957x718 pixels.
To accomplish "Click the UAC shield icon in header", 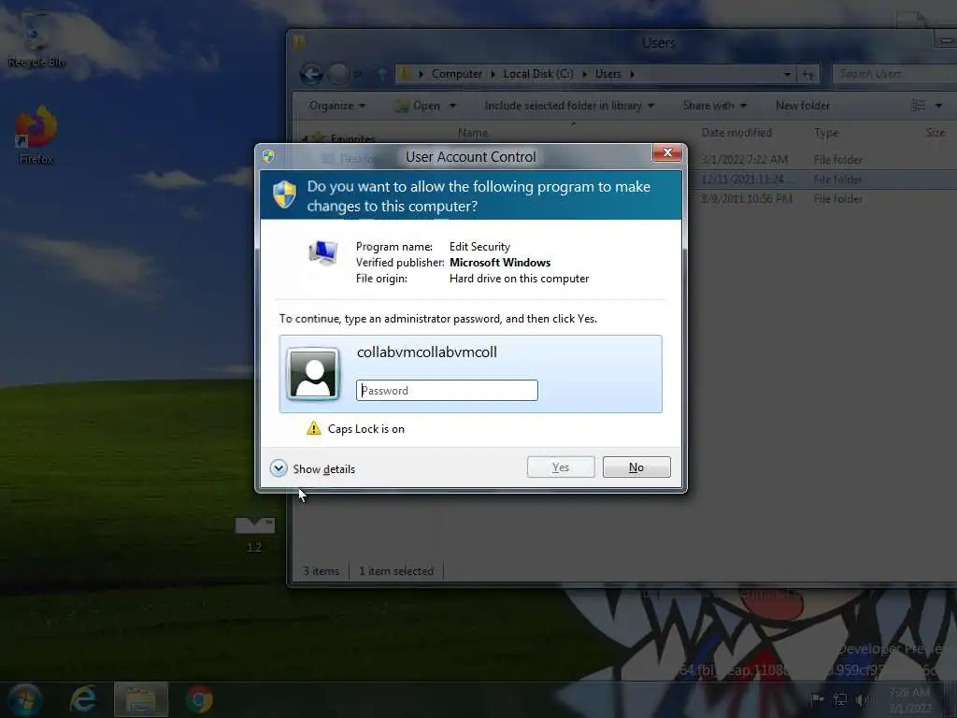I will (284, 194).
